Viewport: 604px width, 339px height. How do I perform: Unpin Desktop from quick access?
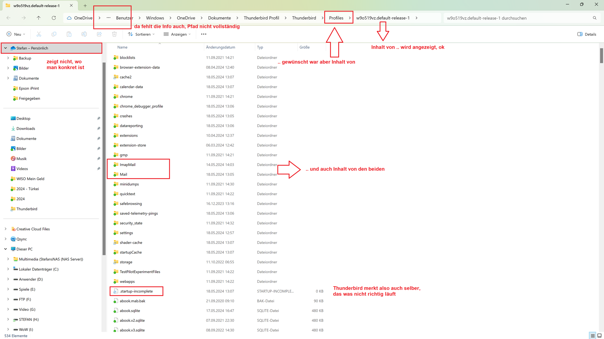(x=98, y=118)
